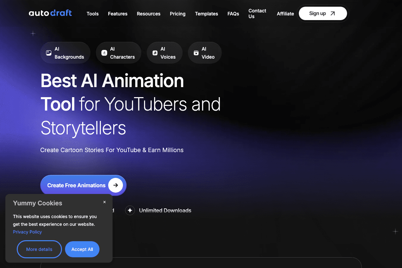Open the Templates nav item
Image resolution: width=402 pixels, height=268 pixels.
206,14
